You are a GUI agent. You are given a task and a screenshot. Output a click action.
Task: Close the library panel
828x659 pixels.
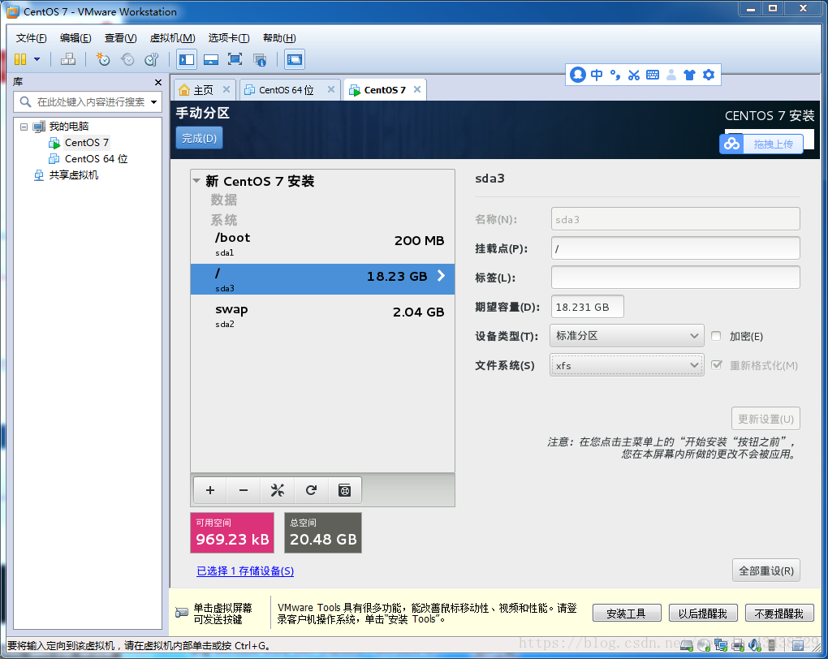point(158,83)
